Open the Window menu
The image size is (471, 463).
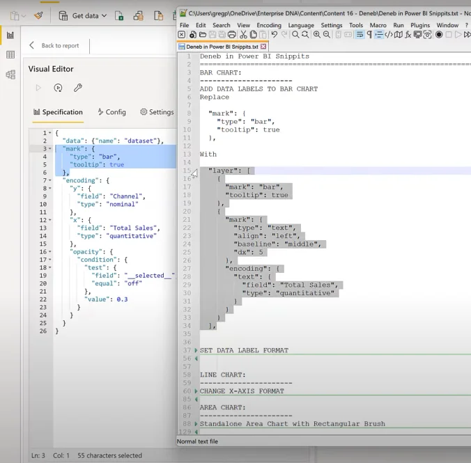tap(447, 25)
